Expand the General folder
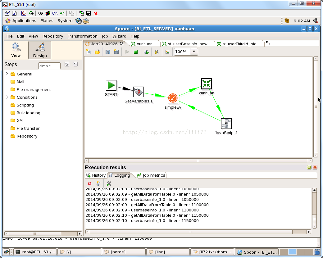Screen dimensions: 323x258 (7, 74)
